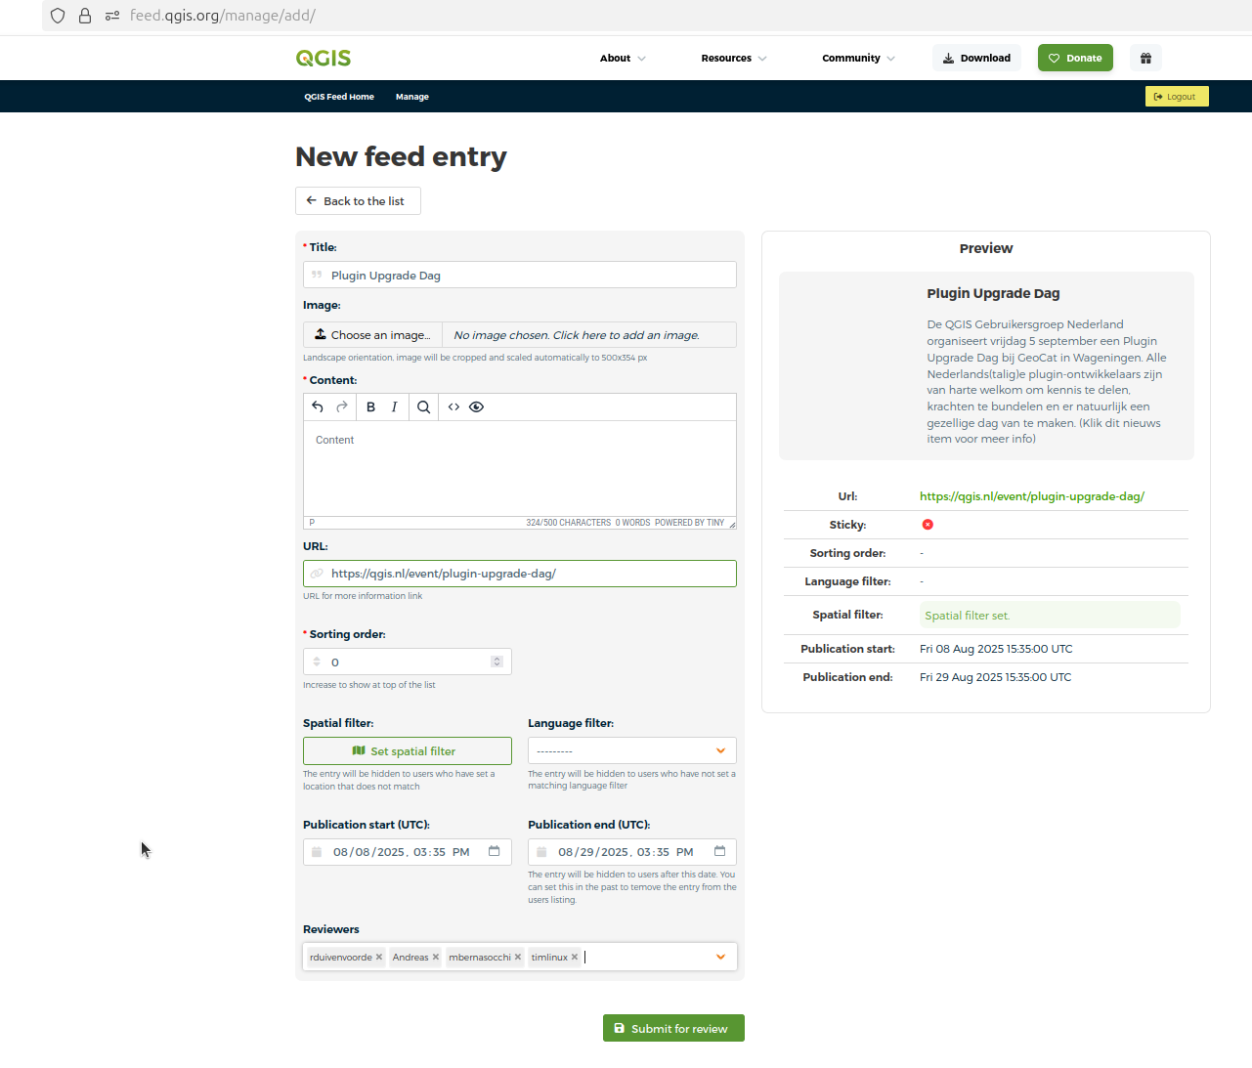Click 'POWERED BY TINY' in editor status bar
Image resolution: width=1252 pixels, height=1068 pixels.
pyautogui.click(x=690, y=523)
